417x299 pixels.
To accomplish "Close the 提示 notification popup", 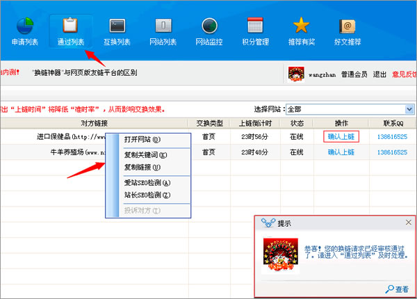I will point(408,223).
